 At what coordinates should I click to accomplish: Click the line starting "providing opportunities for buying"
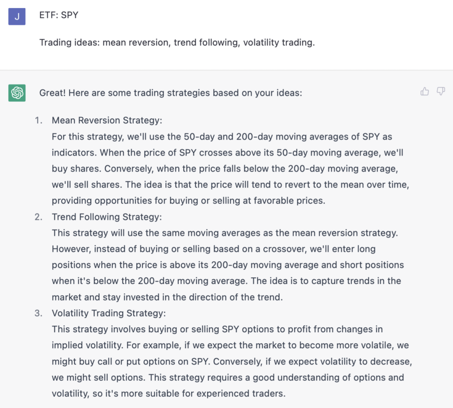click(x=188, y=201)
